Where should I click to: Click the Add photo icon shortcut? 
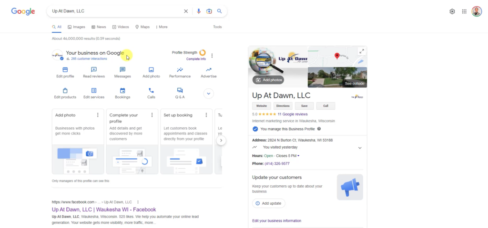click(x=151, y=70)
